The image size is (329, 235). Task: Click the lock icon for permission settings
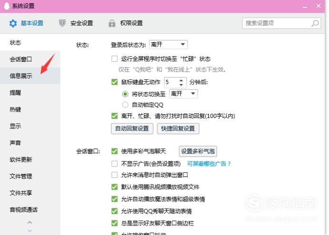click(x=112, y=23)
